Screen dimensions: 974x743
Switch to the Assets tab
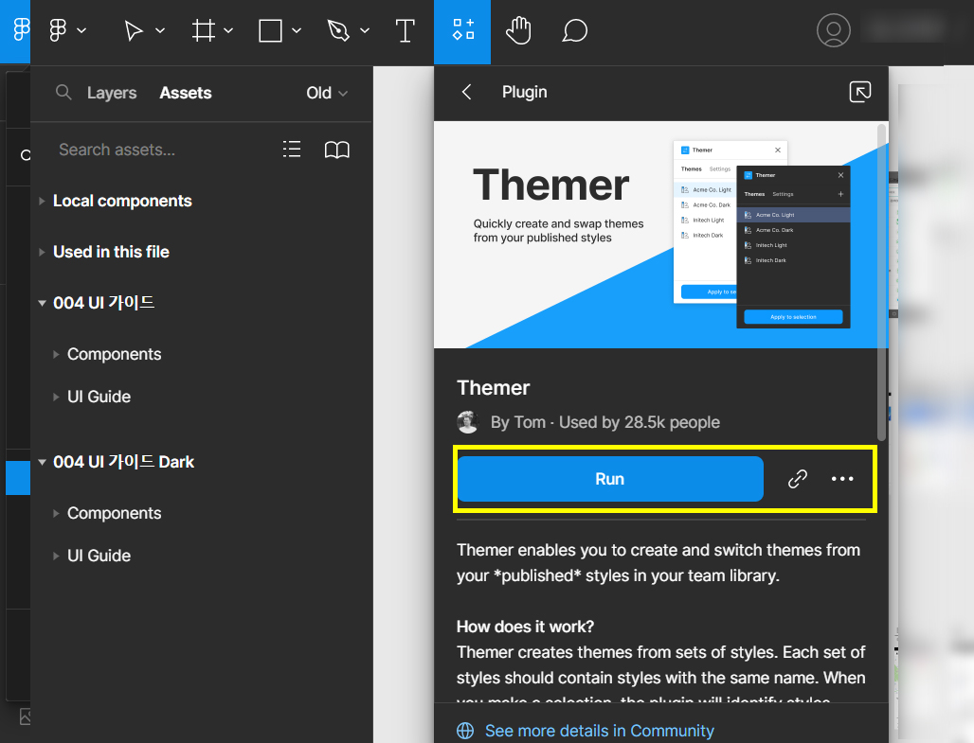(186, 93)
